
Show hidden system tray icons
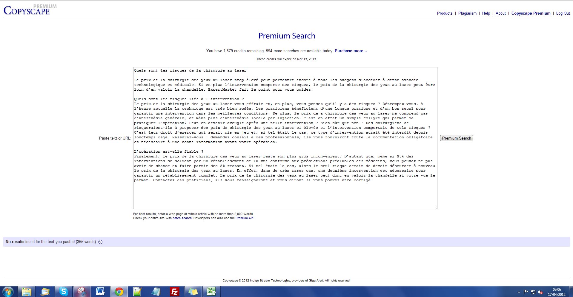coord(519,292)
